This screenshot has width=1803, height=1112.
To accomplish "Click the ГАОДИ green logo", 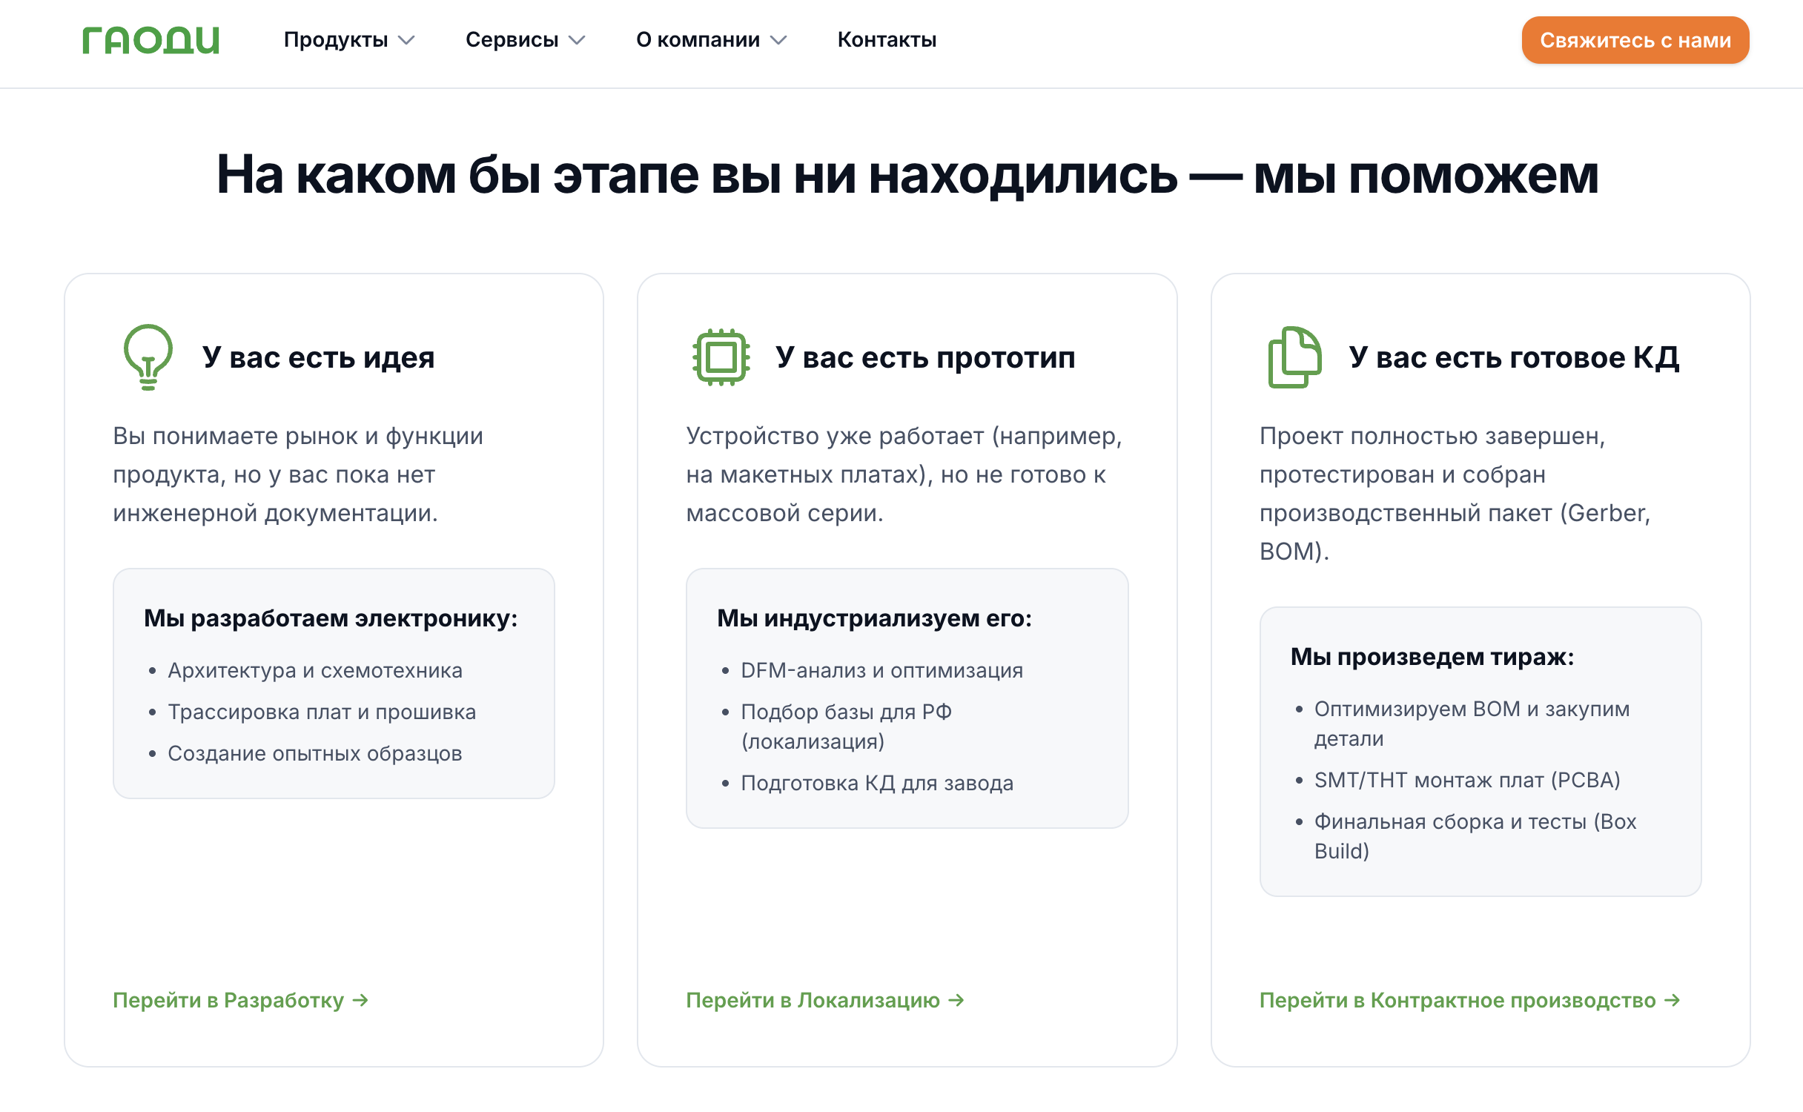I will [150, 40].
